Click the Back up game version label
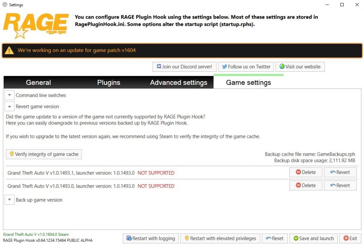 pyautogui.click(x=39, y=200)
